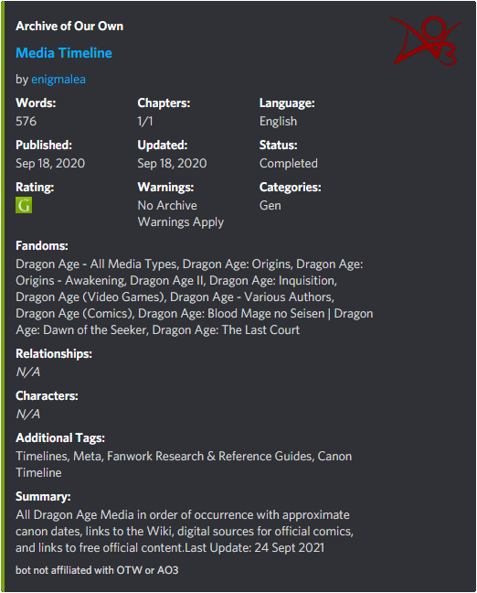477x593 pixels.
Task: Select the word count value 576
Action: click(26, 122)
